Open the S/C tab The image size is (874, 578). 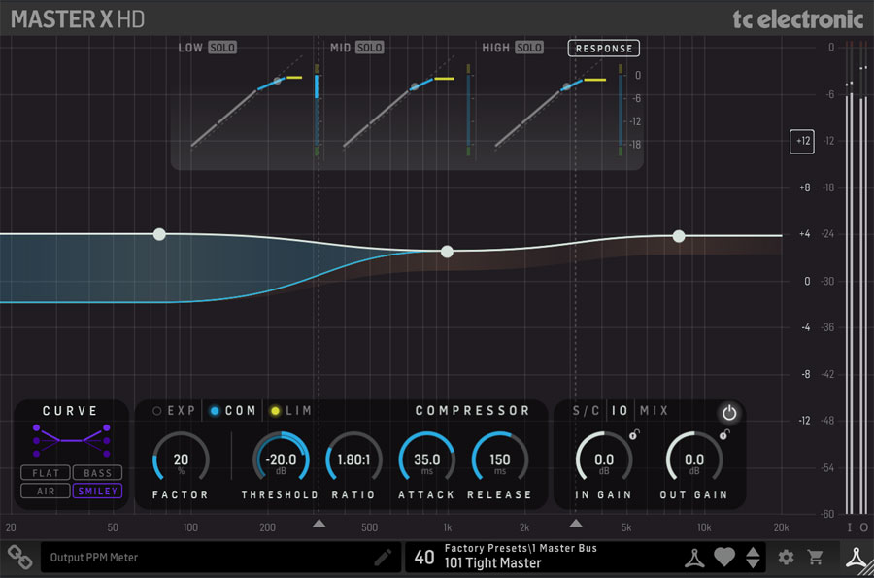click(x=586, y=411)
